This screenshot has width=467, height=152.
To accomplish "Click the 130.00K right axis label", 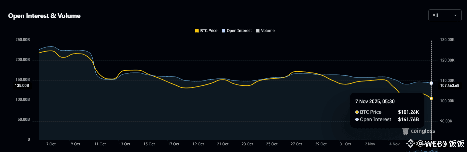I will 447,40.
